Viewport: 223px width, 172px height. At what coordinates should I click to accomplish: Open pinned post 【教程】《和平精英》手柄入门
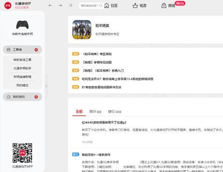[x=103, y=71]
